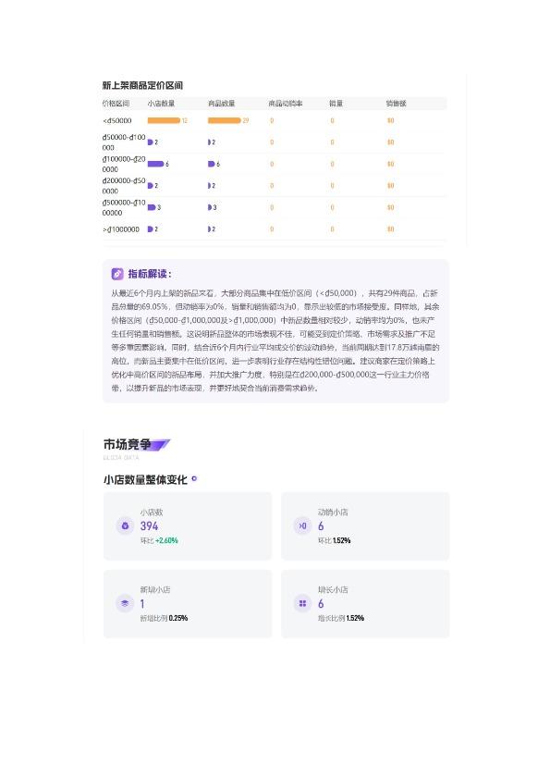The image size is (550, 778).
Task: Click the 销售额 $0 in the <₫50000 row
Action: 390,120
